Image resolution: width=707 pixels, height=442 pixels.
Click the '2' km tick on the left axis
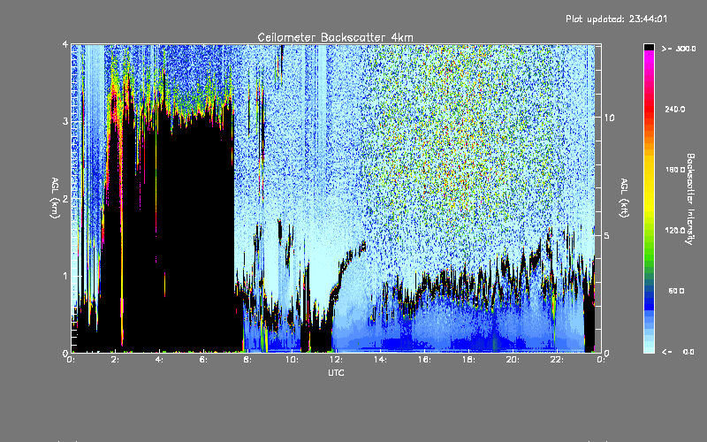point(65,199)
